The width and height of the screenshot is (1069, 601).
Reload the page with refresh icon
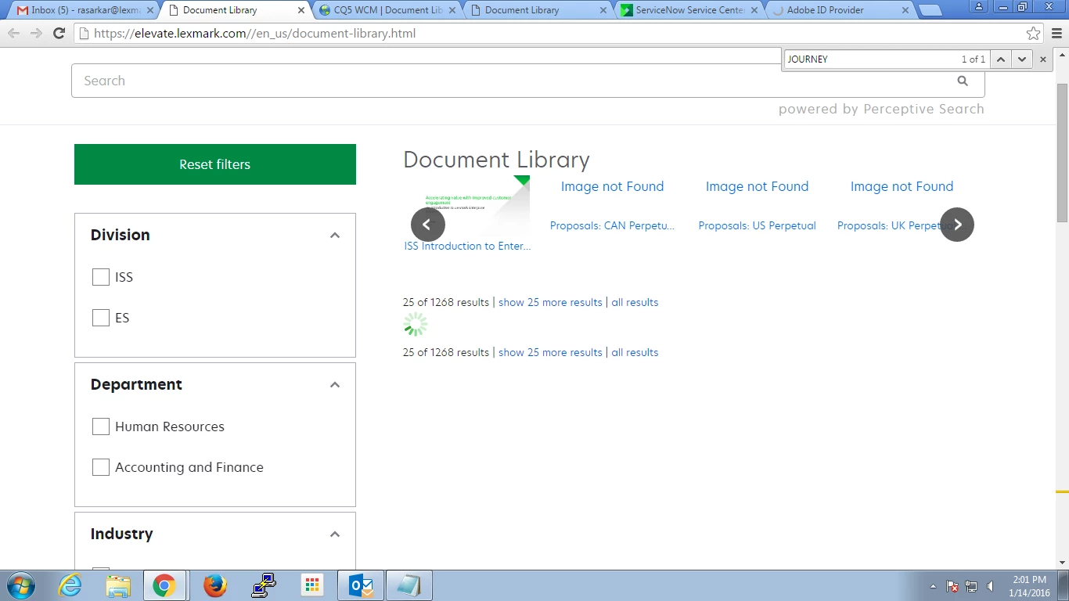tap(59, 33)
